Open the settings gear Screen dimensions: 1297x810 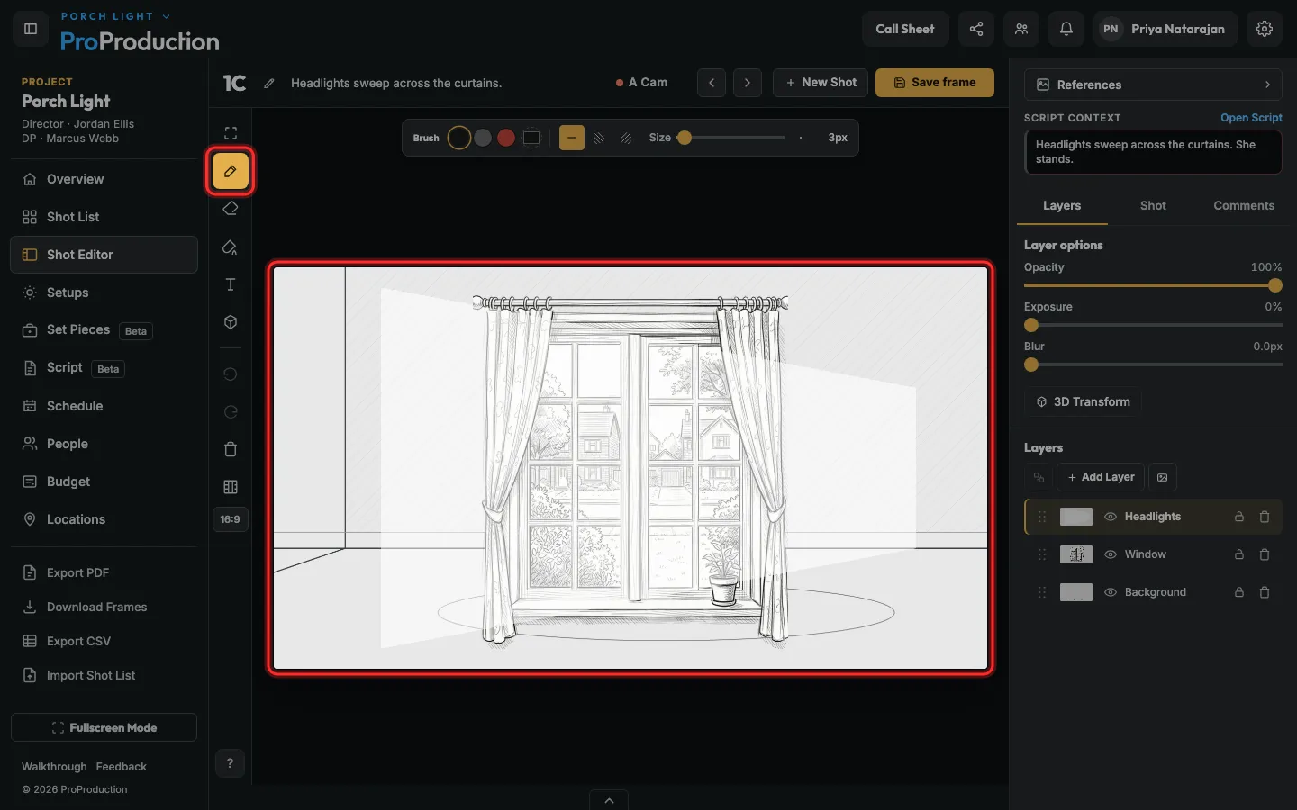1265,29
